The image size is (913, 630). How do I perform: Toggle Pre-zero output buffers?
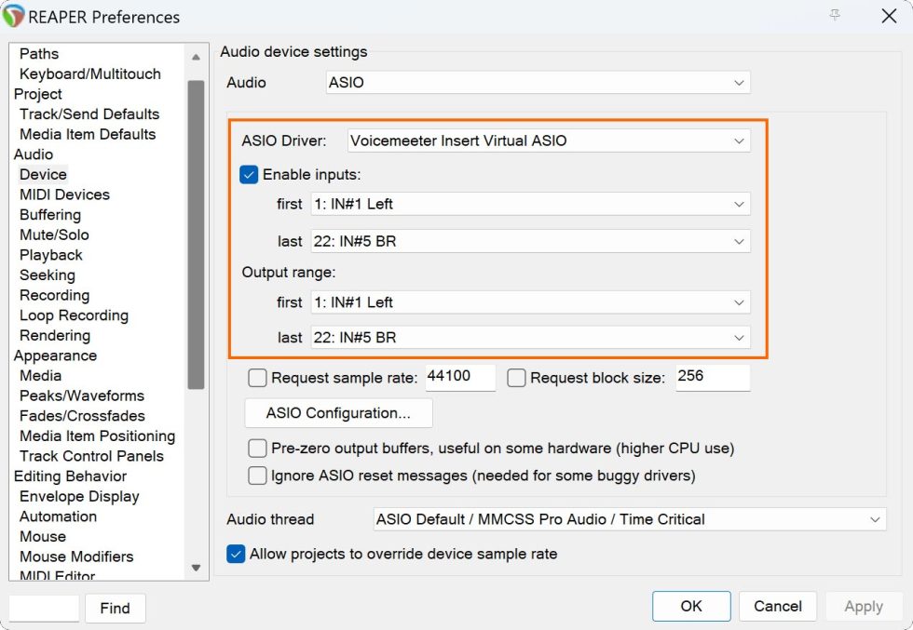[x=257, y=448]
